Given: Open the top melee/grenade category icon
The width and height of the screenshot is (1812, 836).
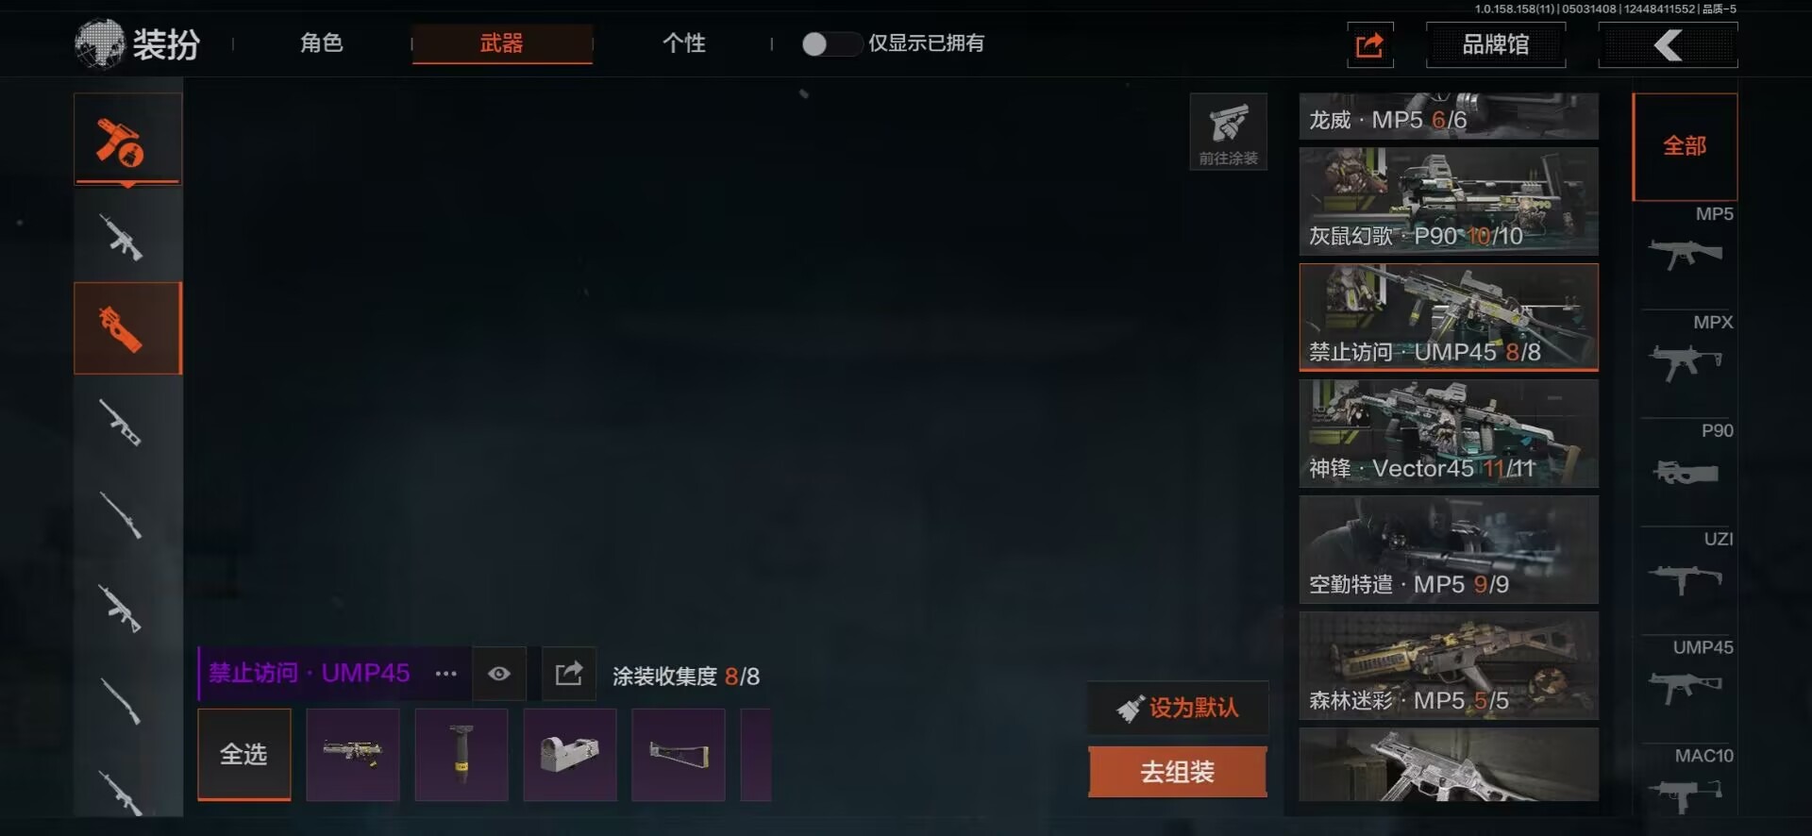Looking at the screenshot, I should 127,140.
